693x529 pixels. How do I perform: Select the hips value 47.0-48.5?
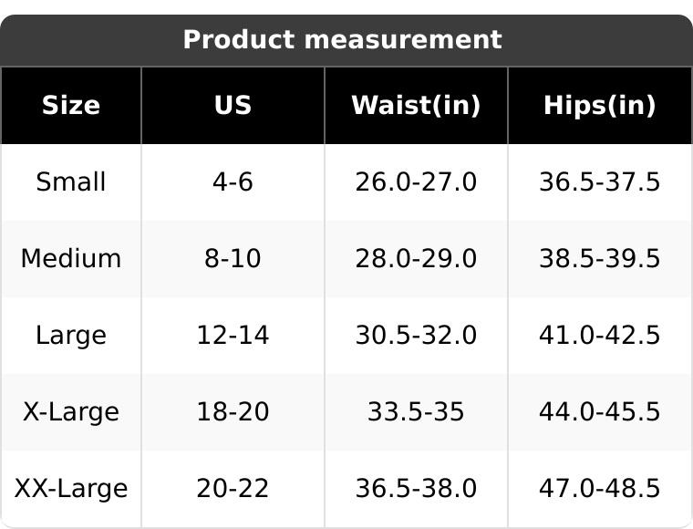coord(599,489)
